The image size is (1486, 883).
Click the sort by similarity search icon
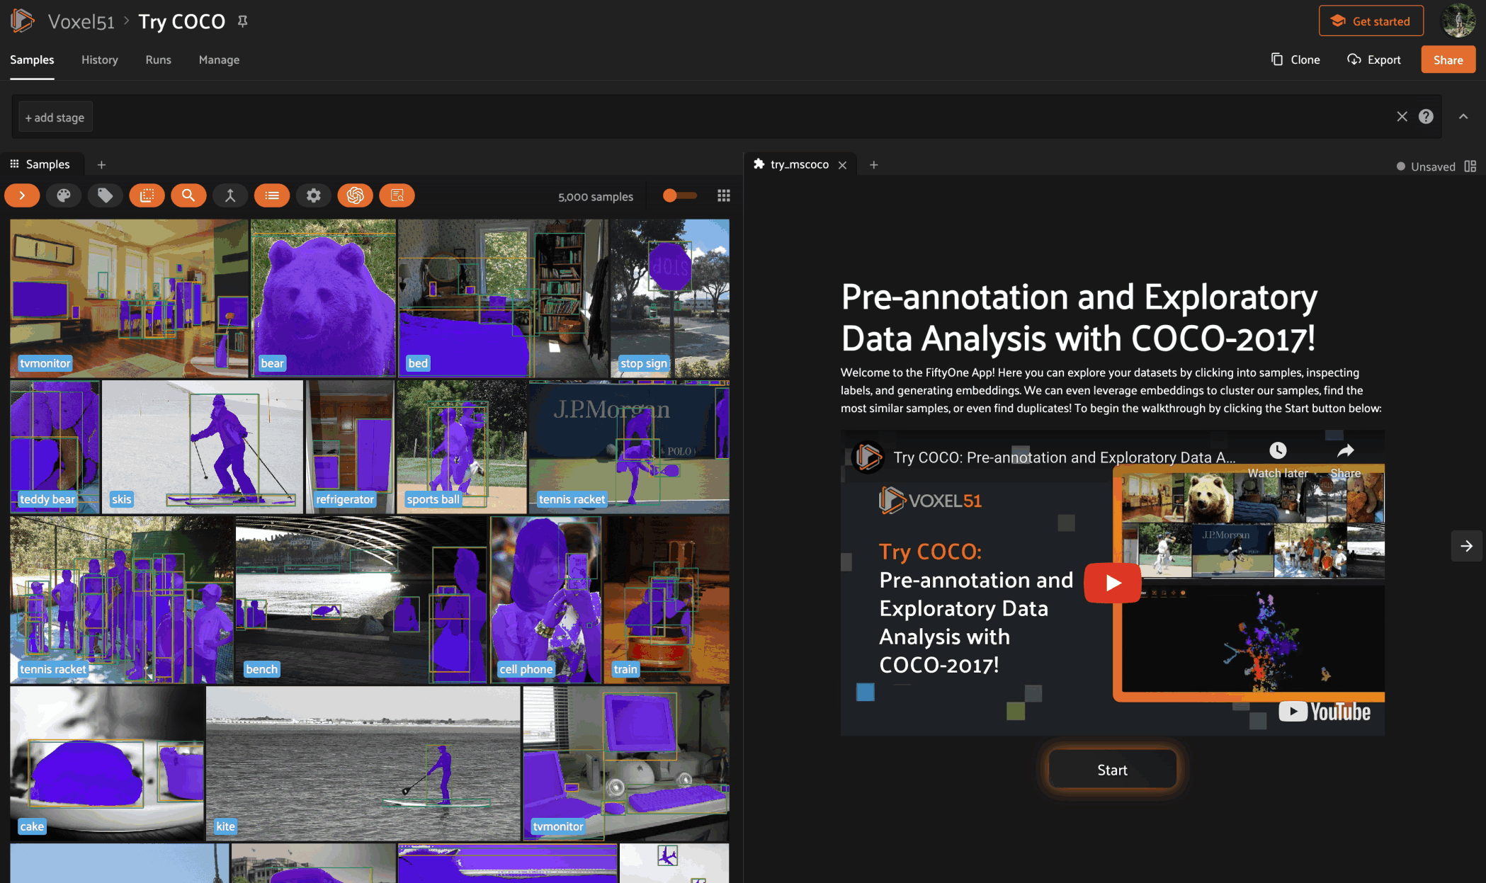tap(188, 196)
